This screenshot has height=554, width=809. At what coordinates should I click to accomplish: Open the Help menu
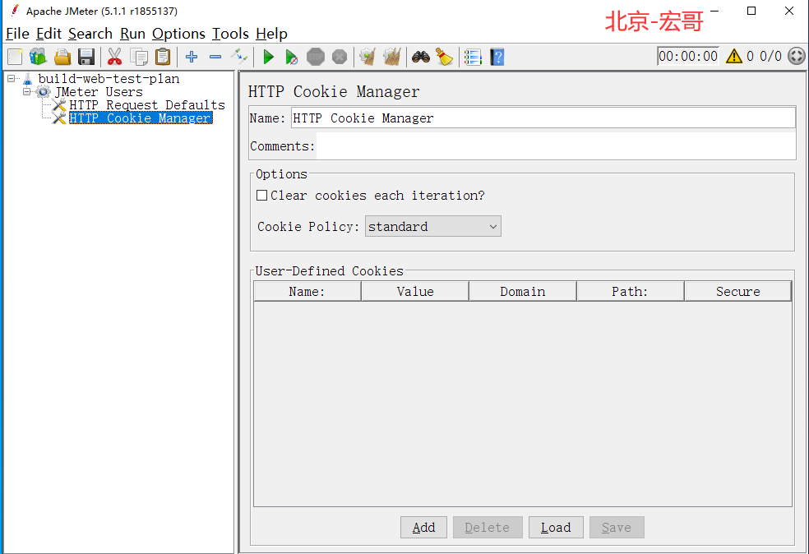tap(272, 34)
